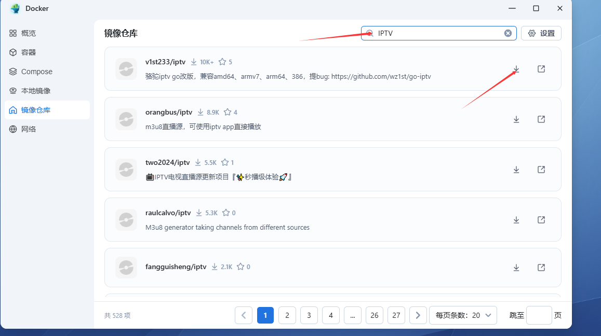Click the orangbus/iptv repository name
This screenshot has height=336, width=601.
pos(169,112)
